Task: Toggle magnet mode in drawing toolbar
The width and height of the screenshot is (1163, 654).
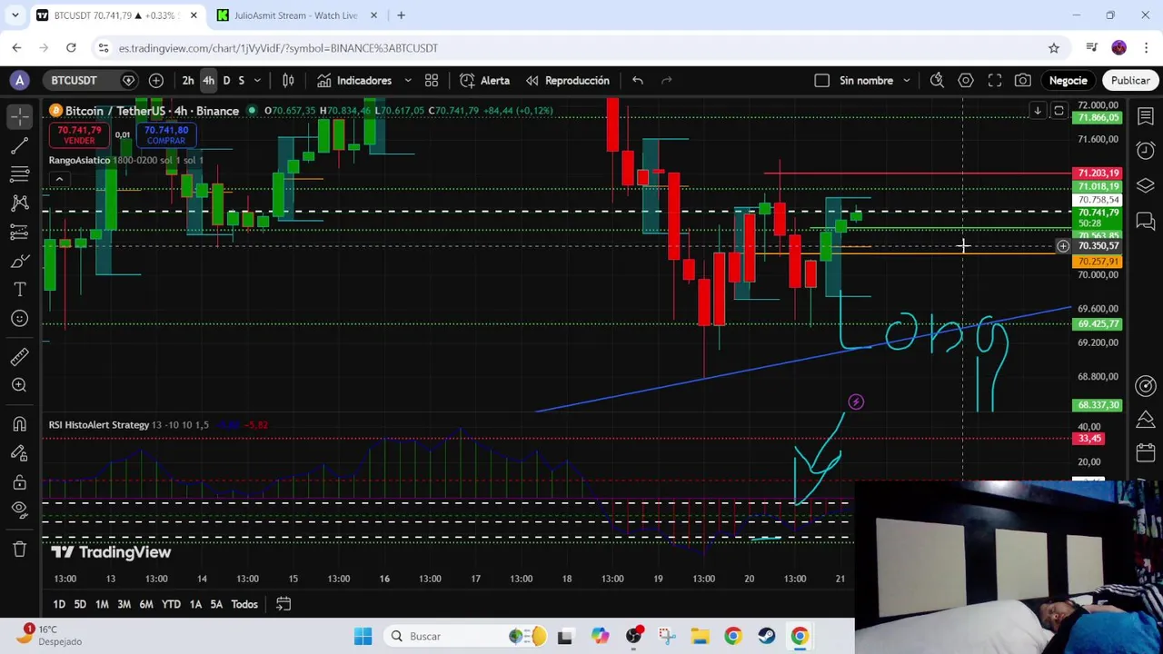Action: click(20, 424)
